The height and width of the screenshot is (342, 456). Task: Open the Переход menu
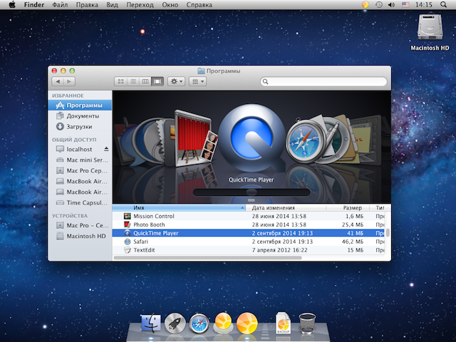click(140, 5)
